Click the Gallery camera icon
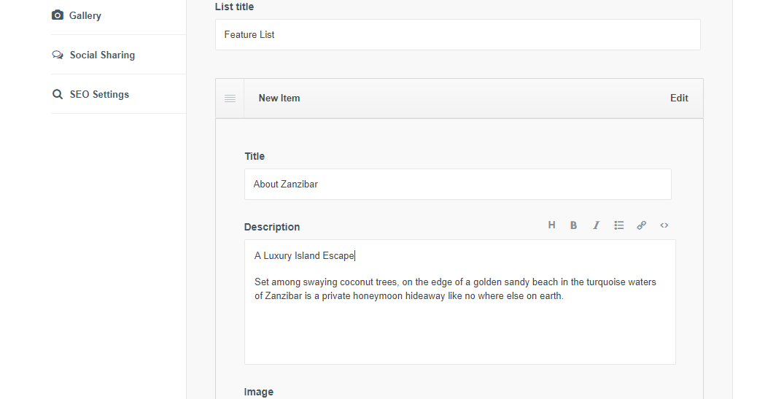The image size is (784, 399). [x=58, y=15]
